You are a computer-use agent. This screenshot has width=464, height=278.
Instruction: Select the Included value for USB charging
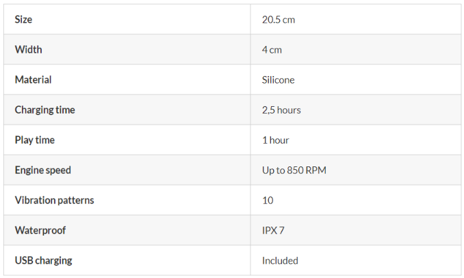(x=280, y=261)
